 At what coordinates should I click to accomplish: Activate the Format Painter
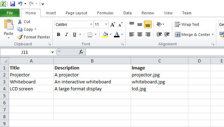pyautogui.click(x=34, y=37)
